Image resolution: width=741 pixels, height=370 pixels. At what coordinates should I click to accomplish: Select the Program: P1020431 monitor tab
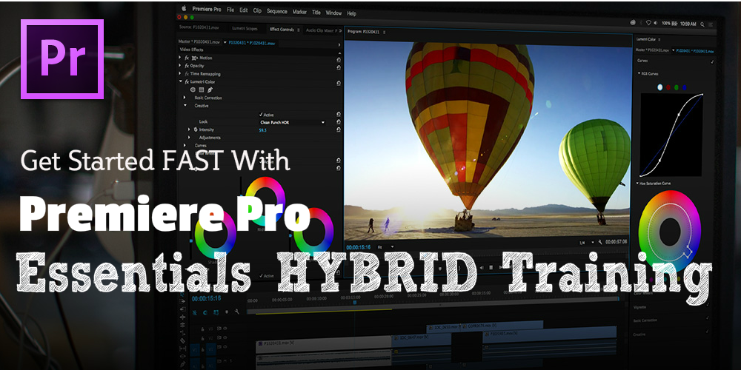364,32
